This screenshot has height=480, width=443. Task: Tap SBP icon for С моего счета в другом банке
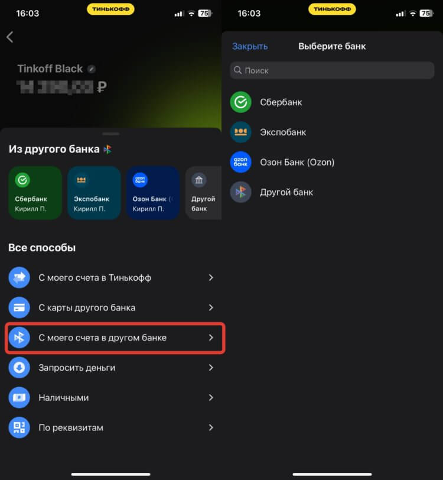[x=19, y=338]
